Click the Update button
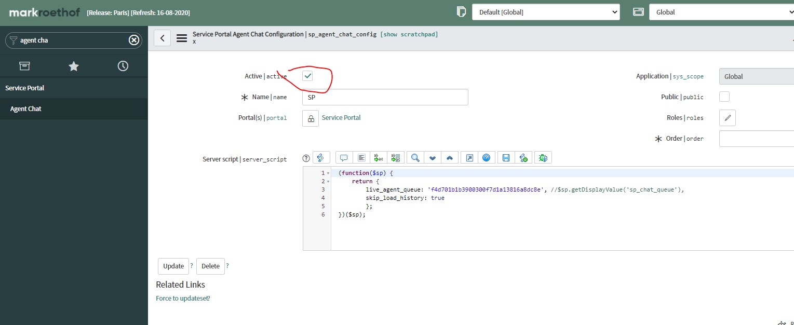 (x=173, y=266)
